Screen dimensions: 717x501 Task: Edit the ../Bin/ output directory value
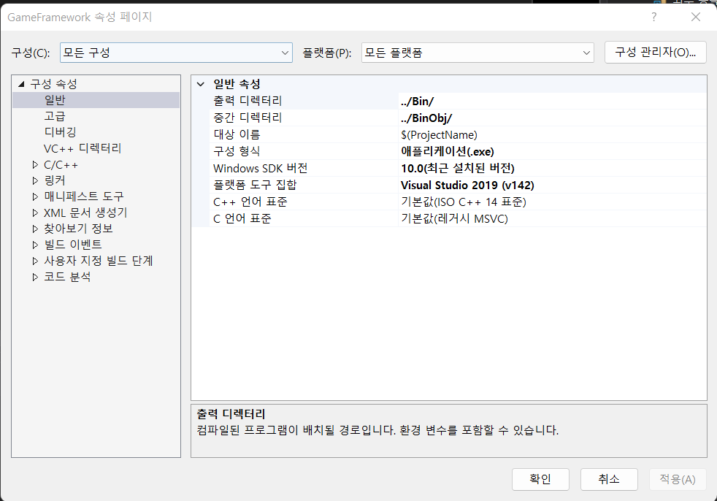tap(553, 101)
